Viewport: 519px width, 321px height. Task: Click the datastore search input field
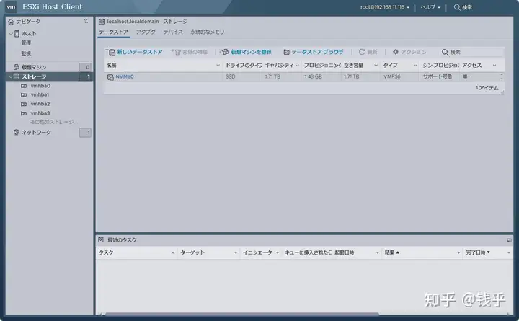coord(476,53)
